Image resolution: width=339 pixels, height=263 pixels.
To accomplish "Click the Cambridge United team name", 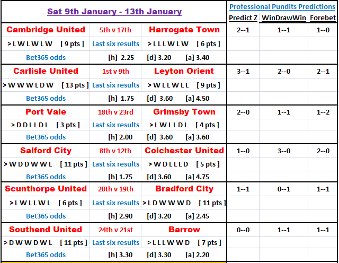I will pos(46,30).
